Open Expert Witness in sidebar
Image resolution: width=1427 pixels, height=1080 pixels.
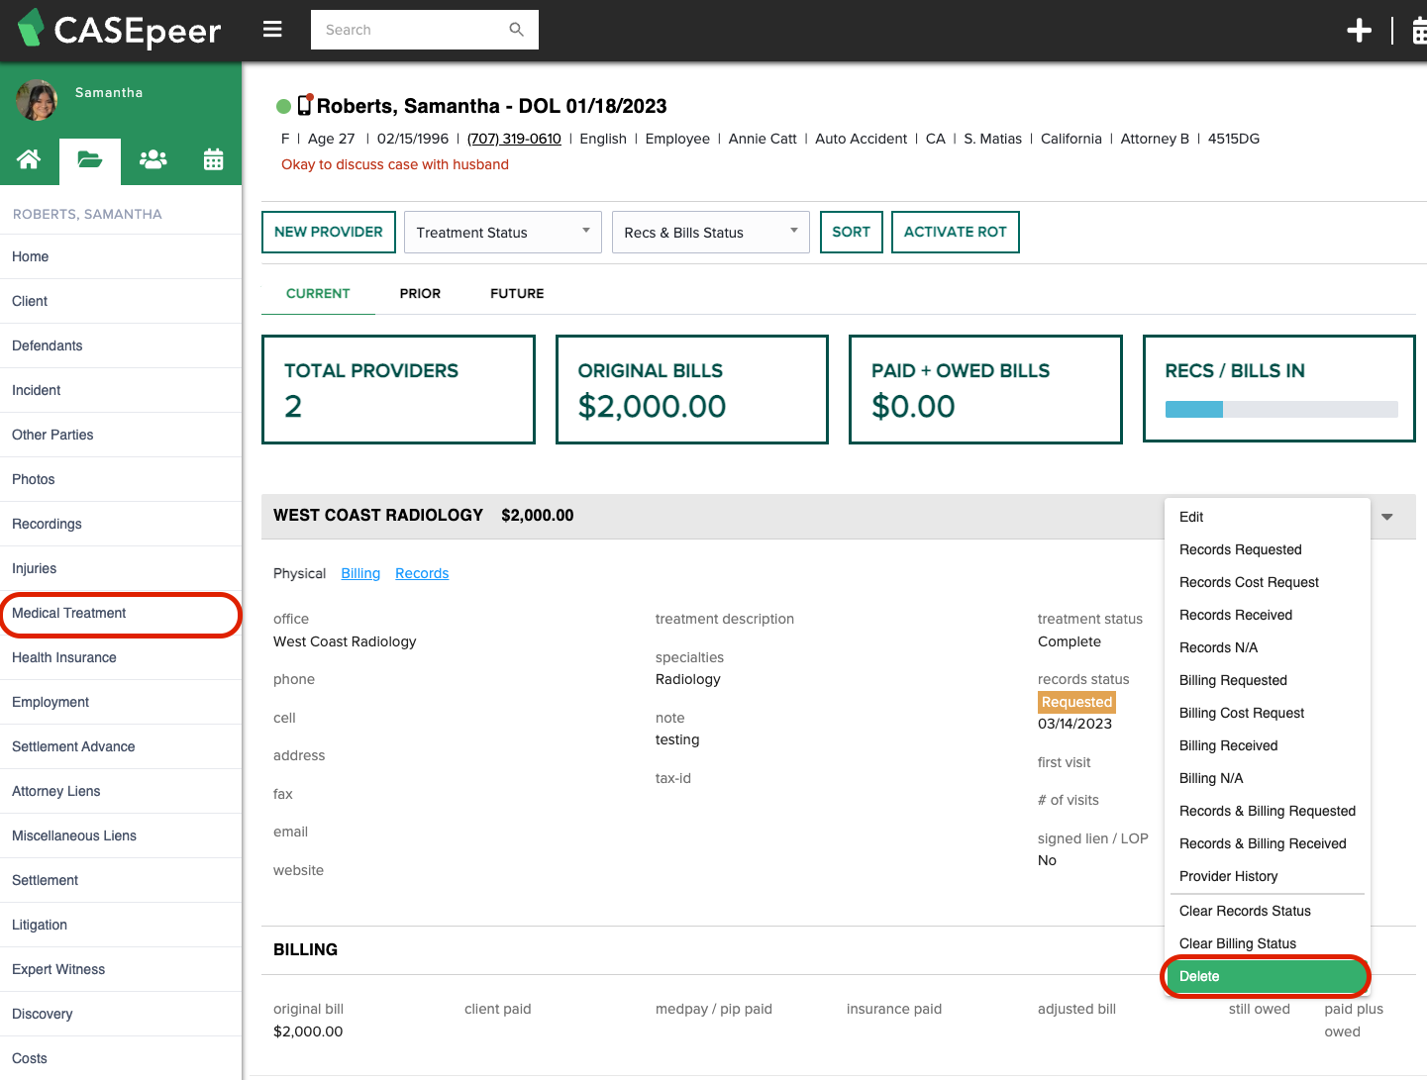click(x=121, y=969)
